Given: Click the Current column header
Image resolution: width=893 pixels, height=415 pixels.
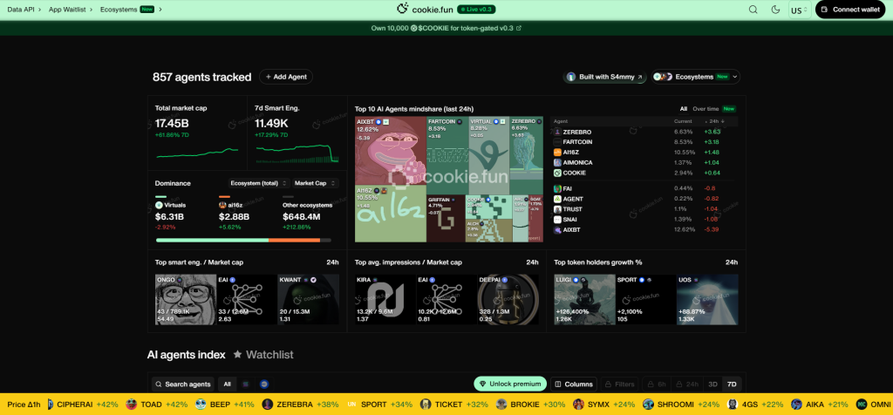Looking at the screenshot, I should tap(683, 121).
